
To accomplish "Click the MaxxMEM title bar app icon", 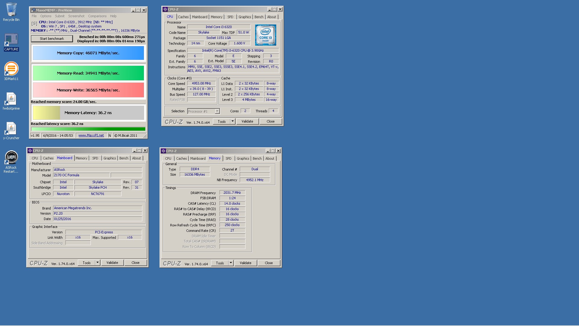I will coord(33,10).
